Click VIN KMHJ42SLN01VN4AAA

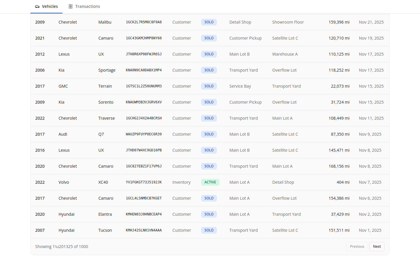point(144,230)
